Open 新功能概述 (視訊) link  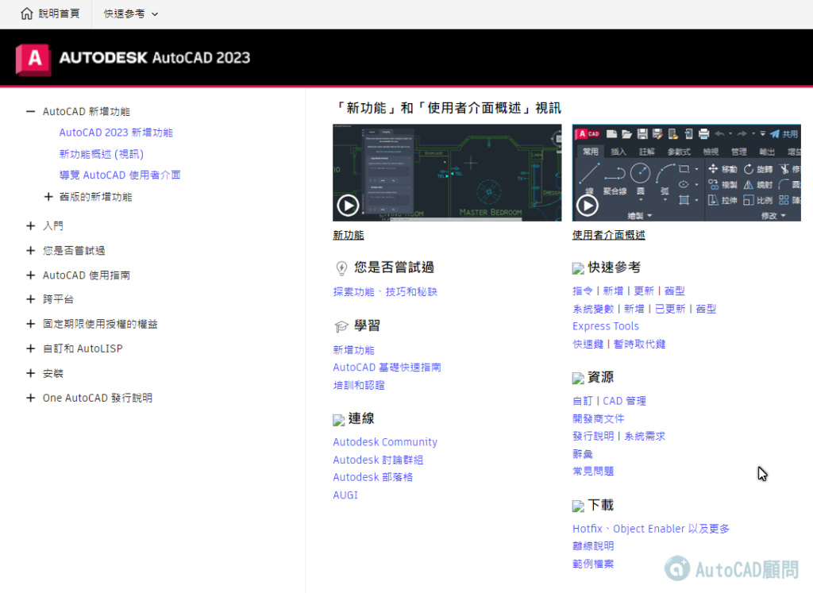101,154
